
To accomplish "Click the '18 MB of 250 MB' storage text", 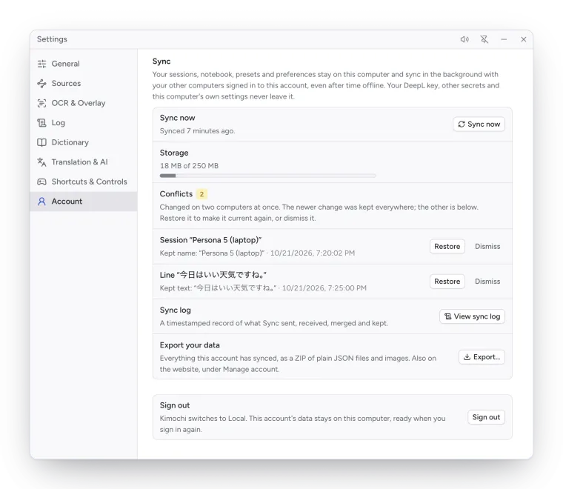I will pyautogui.click(x=189, y=166).
